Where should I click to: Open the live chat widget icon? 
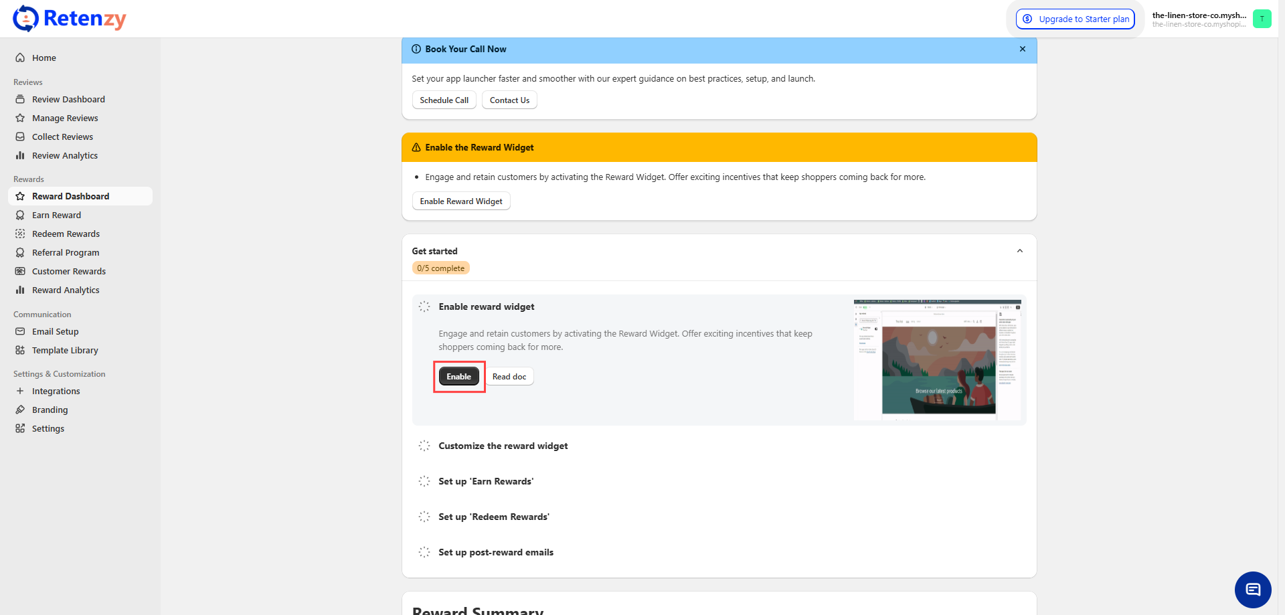pos(1252,590)
